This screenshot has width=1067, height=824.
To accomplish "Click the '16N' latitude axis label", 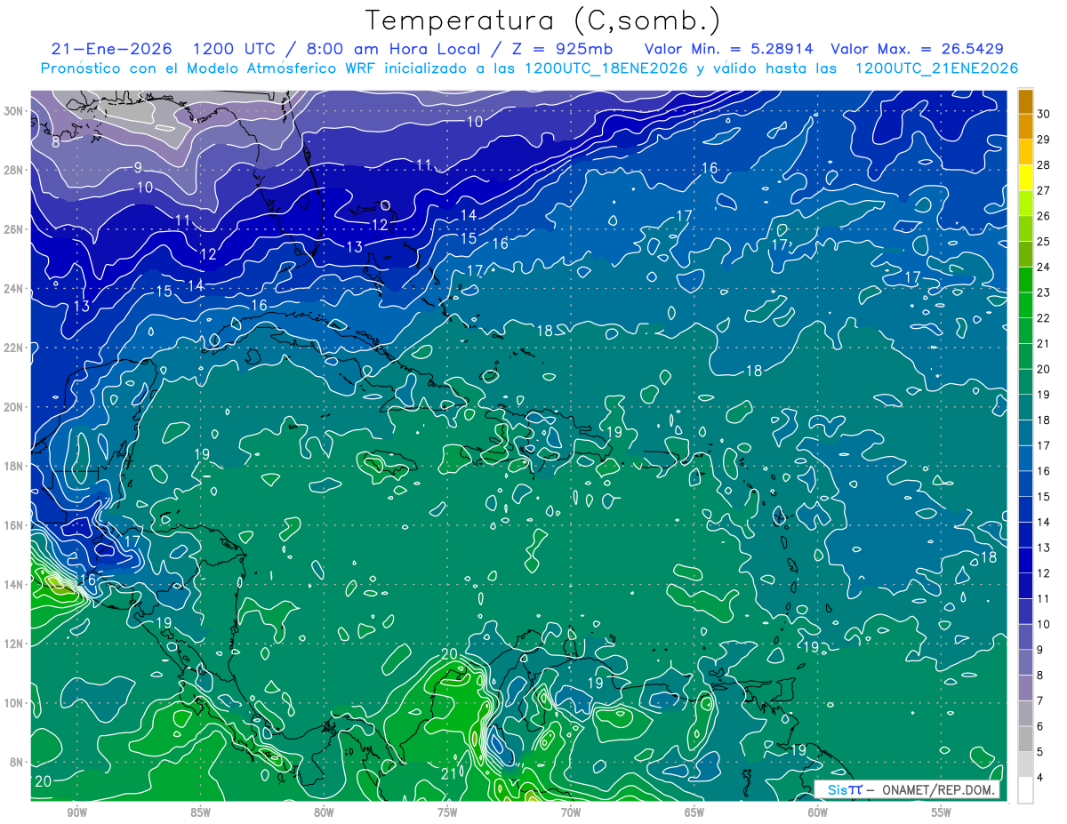I will click(x=13, y=524).
